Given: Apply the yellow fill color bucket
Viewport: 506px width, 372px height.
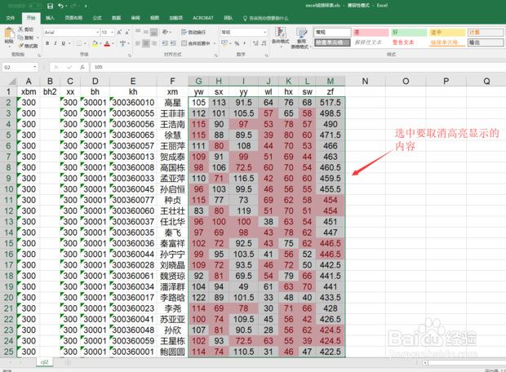Looking at the screenshot, I should [x=95, y=43].
